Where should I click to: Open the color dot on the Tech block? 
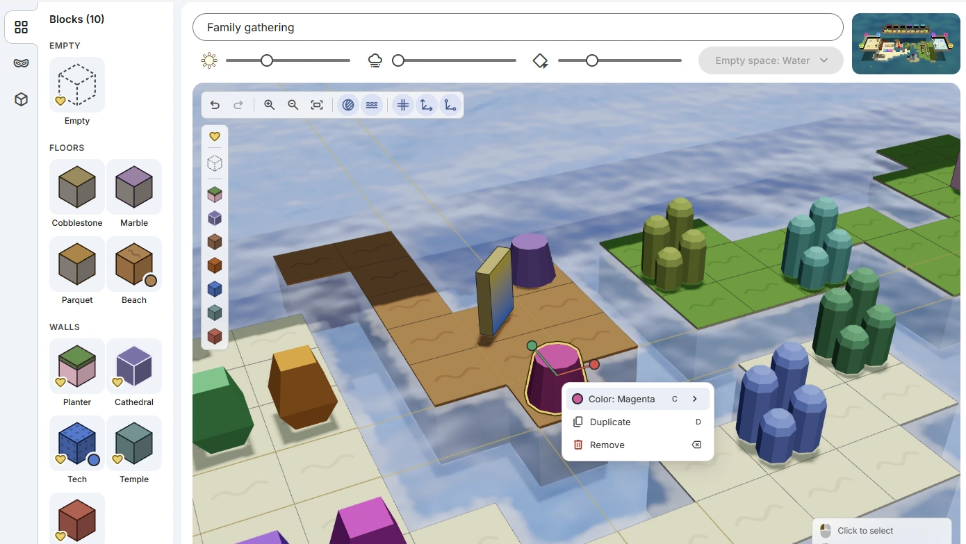pyautogui.click(x=94, y=459)
